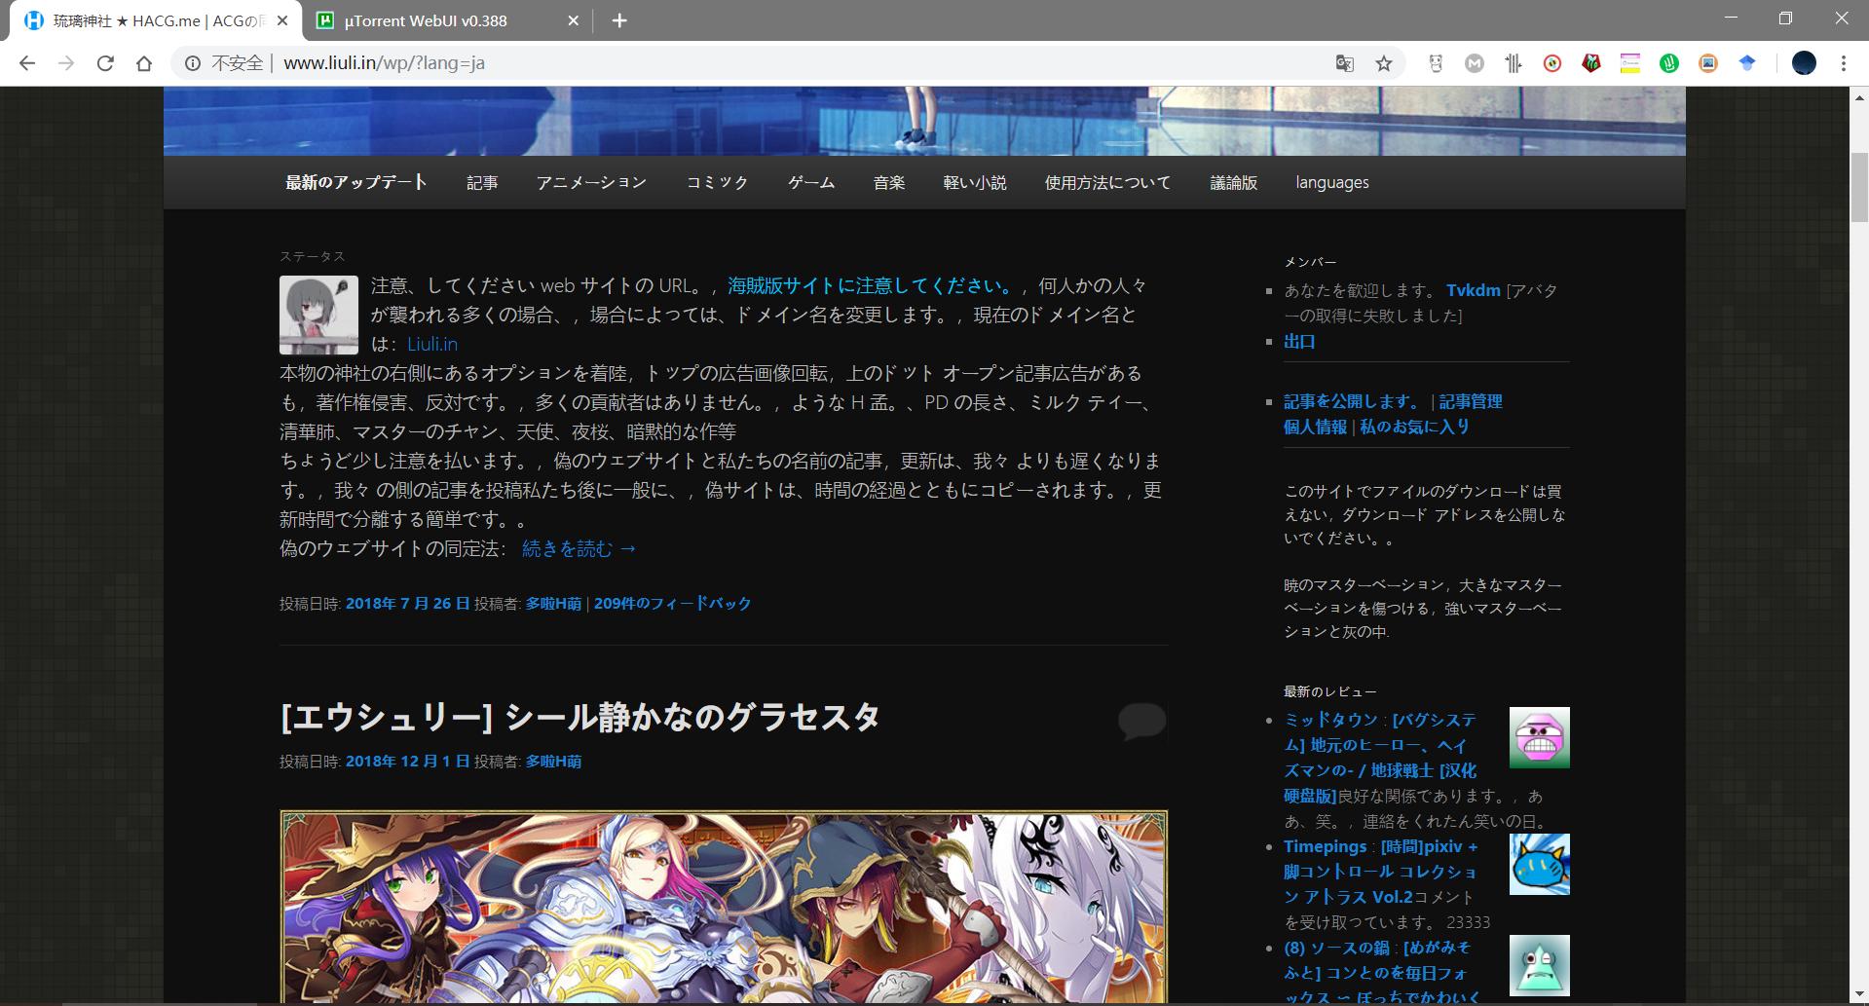
Task: Click the 出口 logout link
Action: click(1299, 341)
